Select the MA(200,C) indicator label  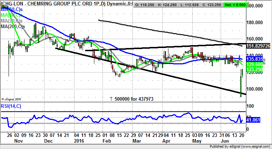tap(13, 27)
